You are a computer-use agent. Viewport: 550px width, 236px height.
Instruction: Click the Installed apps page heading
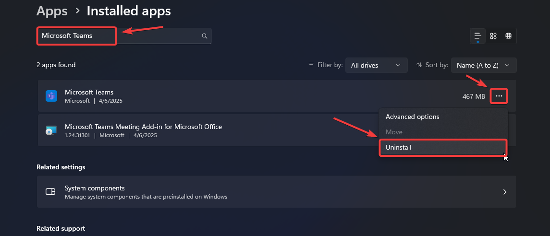coord(129,11)
